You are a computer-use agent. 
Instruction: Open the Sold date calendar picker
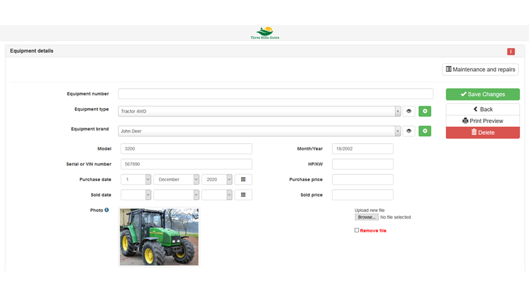pos(243,194)
